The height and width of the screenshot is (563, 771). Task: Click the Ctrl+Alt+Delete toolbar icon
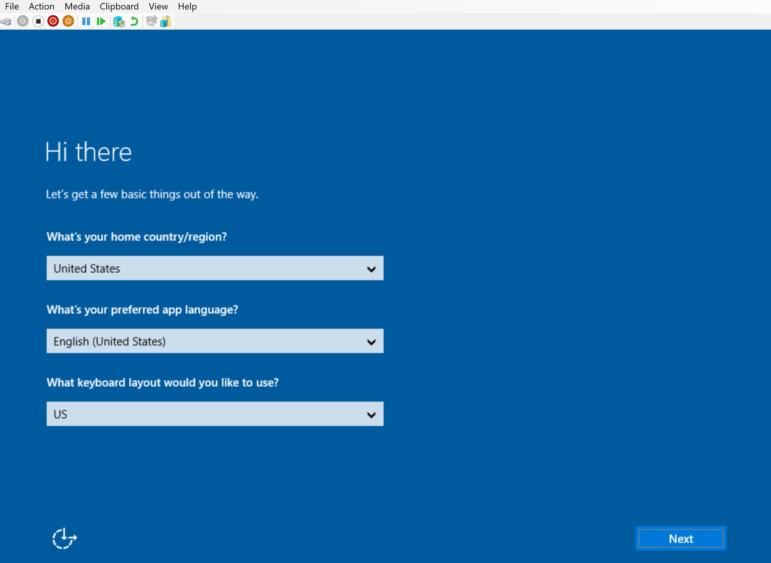tap(6, 21)
